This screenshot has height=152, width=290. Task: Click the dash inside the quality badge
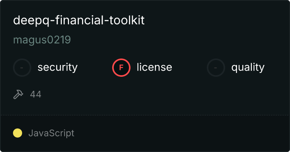click(216, 68)
